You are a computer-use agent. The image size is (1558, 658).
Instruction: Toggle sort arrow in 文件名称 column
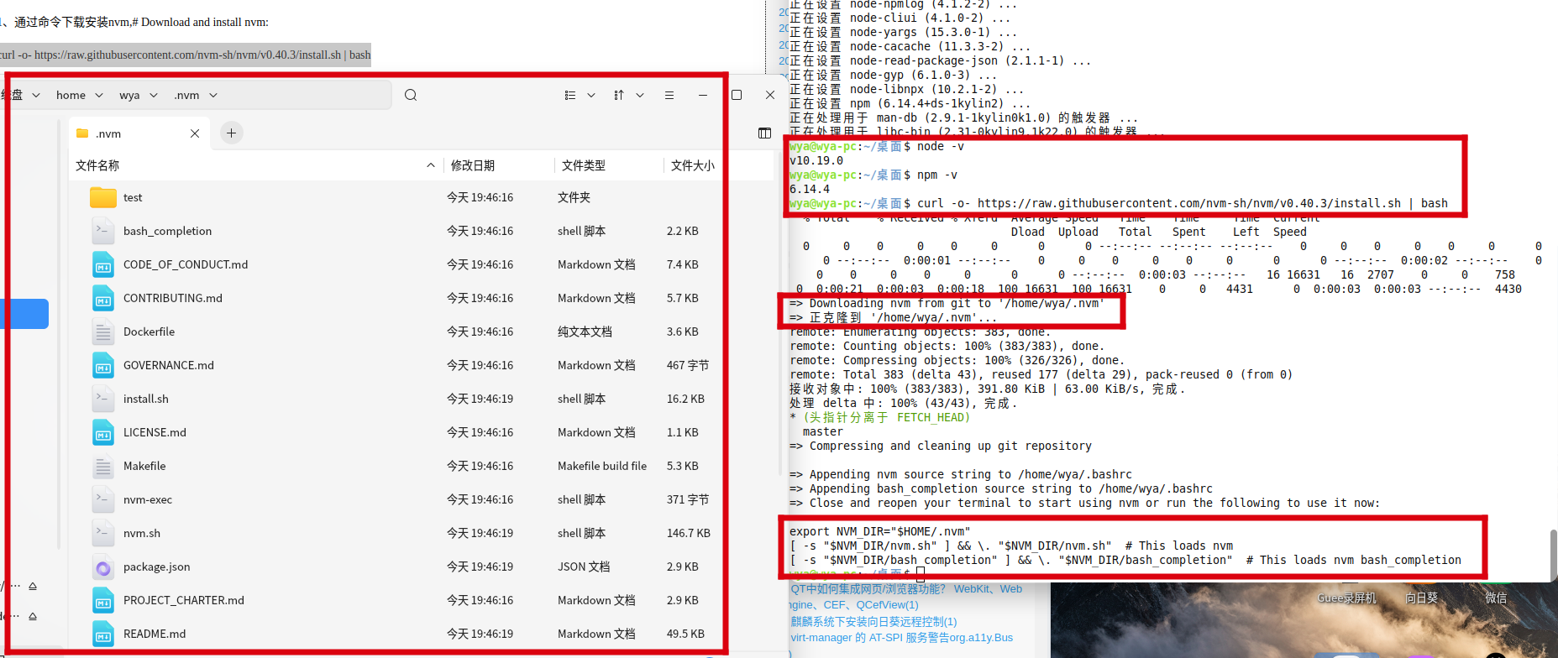(431, 165)
